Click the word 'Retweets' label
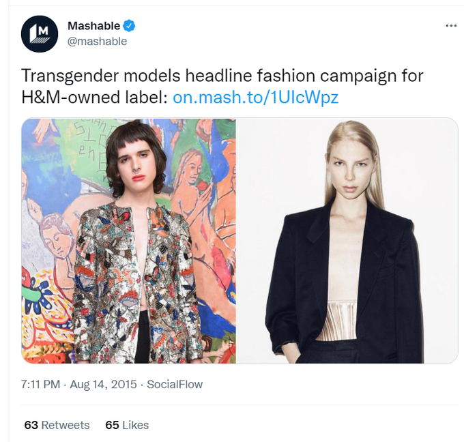Screen dimensions: 464x442 [66, 425]
